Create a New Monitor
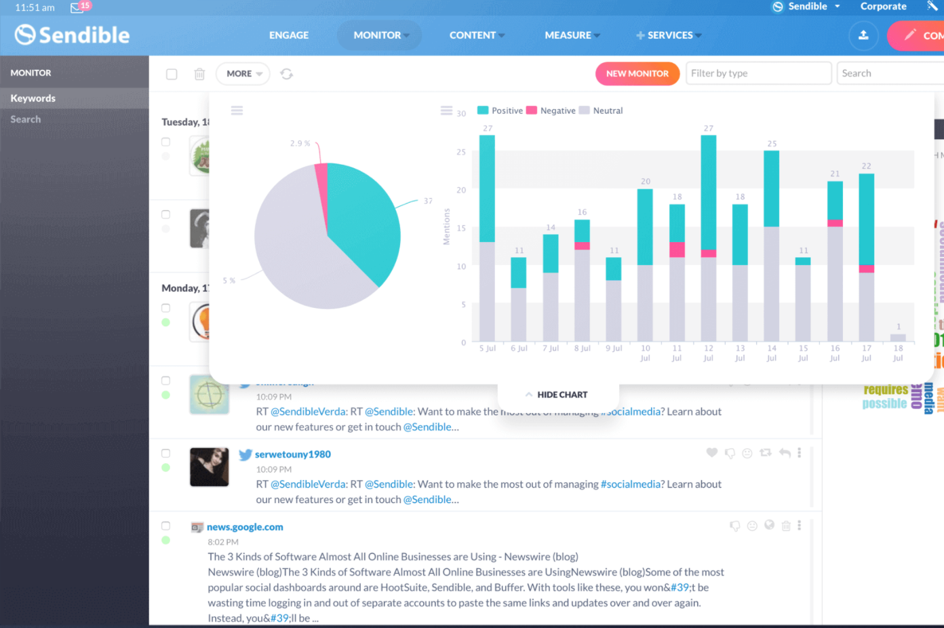 click(x=637, y=74)
